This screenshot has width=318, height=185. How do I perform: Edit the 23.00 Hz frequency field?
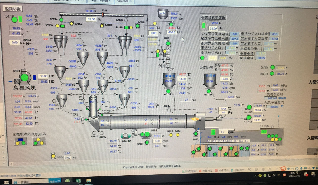point(213,28)
